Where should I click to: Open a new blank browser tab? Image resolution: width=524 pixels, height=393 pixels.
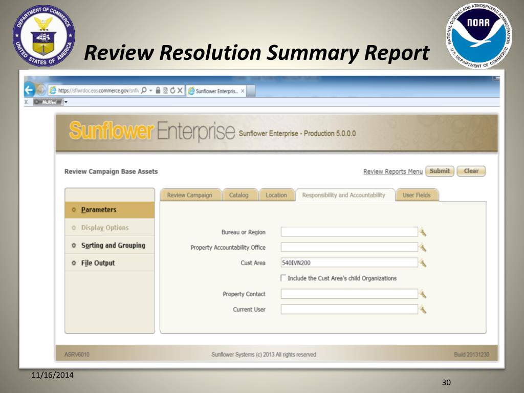(251, 91)
